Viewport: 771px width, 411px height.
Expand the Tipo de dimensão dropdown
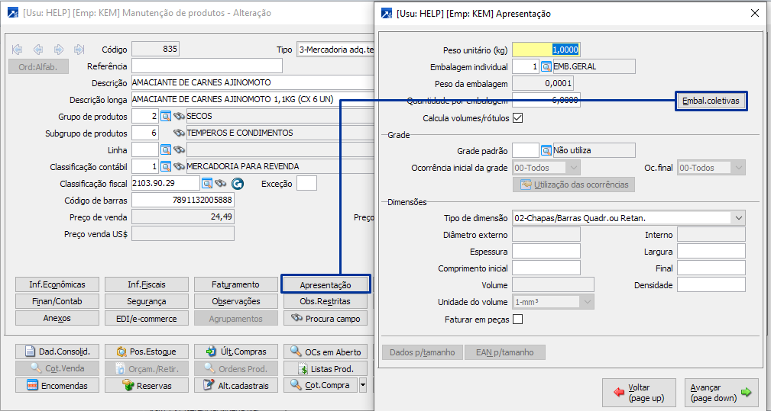point(737,218)
